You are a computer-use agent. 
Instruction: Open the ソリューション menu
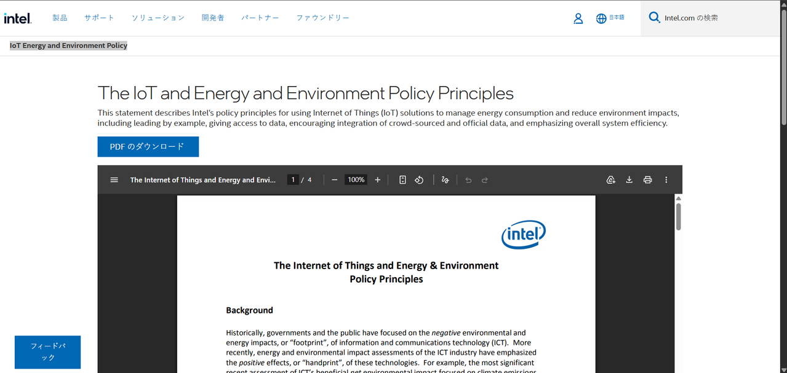tap(158, 18)
